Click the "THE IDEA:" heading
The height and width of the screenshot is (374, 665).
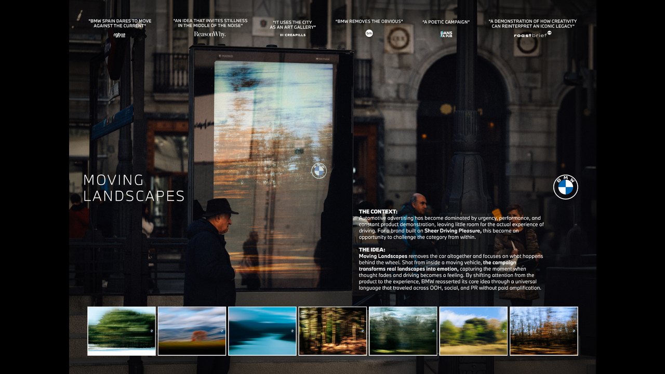(x=372, y=250)
